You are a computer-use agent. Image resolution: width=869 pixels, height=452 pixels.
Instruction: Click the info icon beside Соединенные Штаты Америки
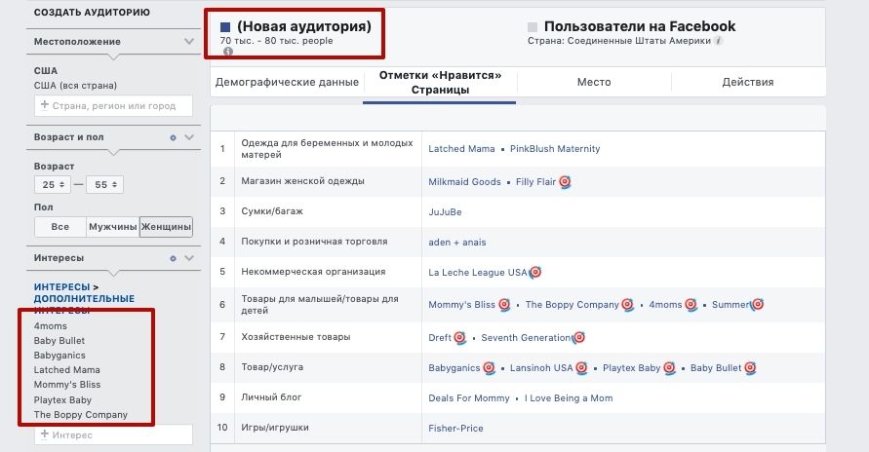(x=718, y=40)
